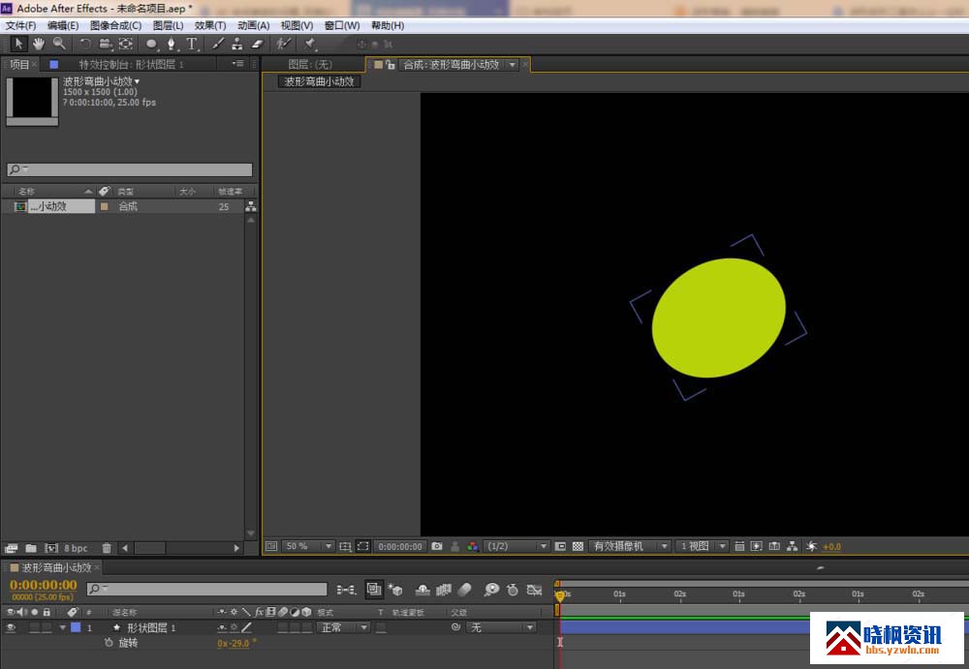Image resolution: width=969 pixels, height=669 pixels.
Task: Open resolution (1/2) dropdown
Action: [x=516, y=546]
